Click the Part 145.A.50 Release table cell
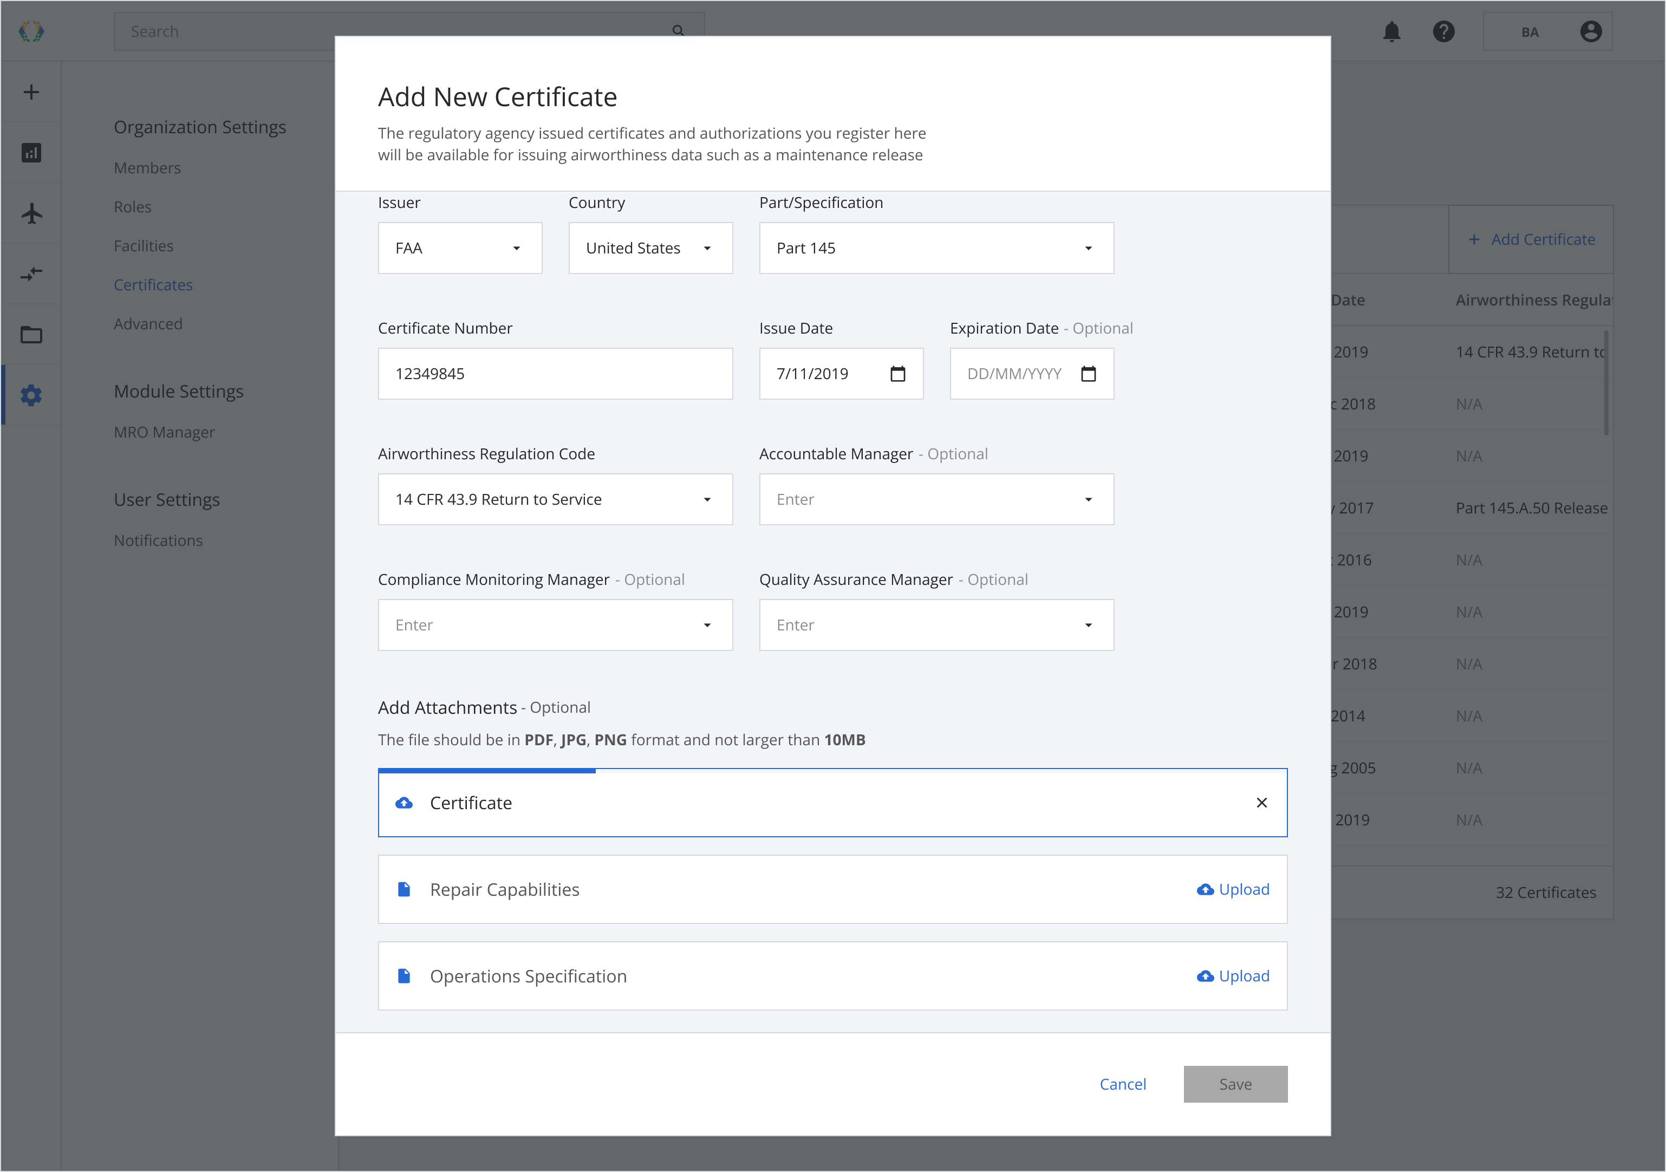1666x1172 pixels. (x=1531, y=508)
